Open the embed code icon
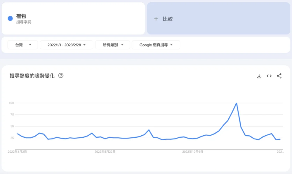292x174 pixels. point(269,76)
